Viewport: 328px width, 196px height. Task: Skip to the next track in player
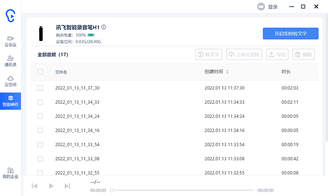(x=67, y=186)
